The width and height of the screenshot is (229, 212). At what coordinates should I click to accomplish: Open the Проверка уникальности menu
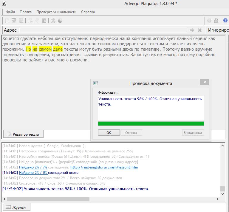(56, 12)
